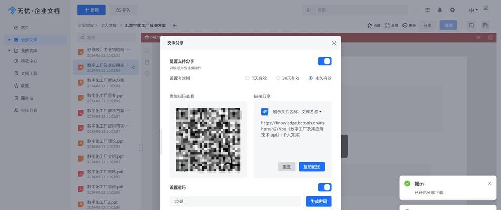This screenshot has height=210, width=501.
Task: Click the green share icon on selected file
Action: 133,67
